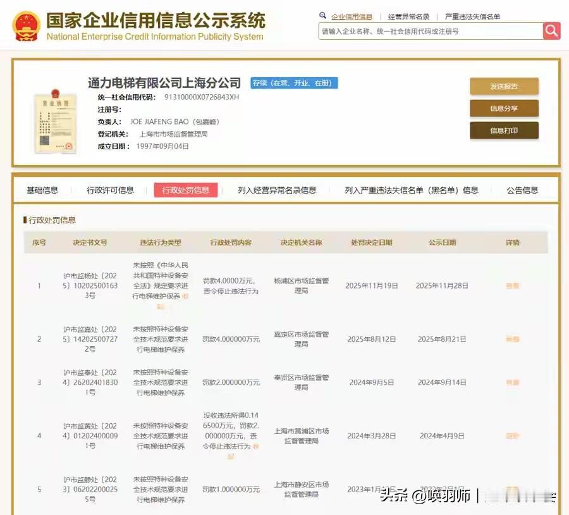The width and height of the screenshot is (569, 515).
Task: Click the decision date 2024年9月5日
Action: [372, 382]
